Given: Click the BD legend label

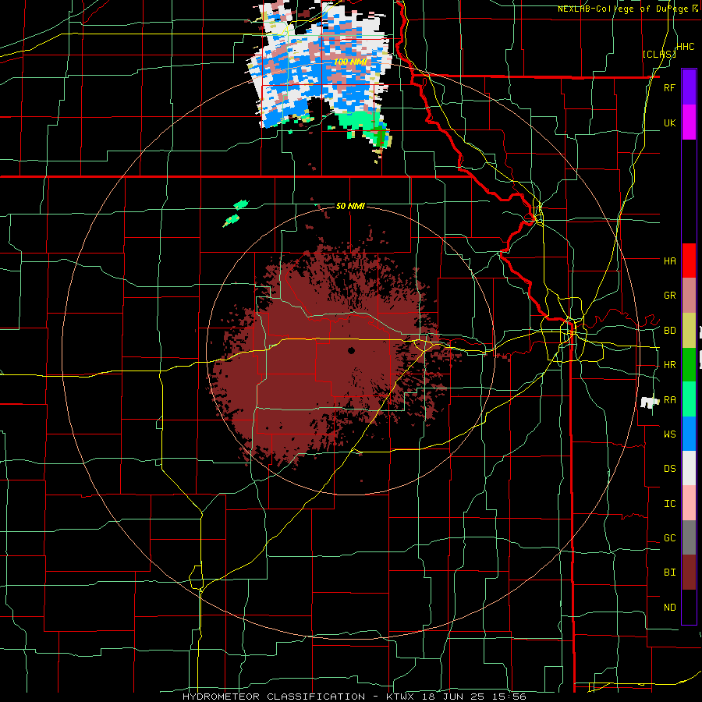Looking at the screenshot, I should (669, 331).
